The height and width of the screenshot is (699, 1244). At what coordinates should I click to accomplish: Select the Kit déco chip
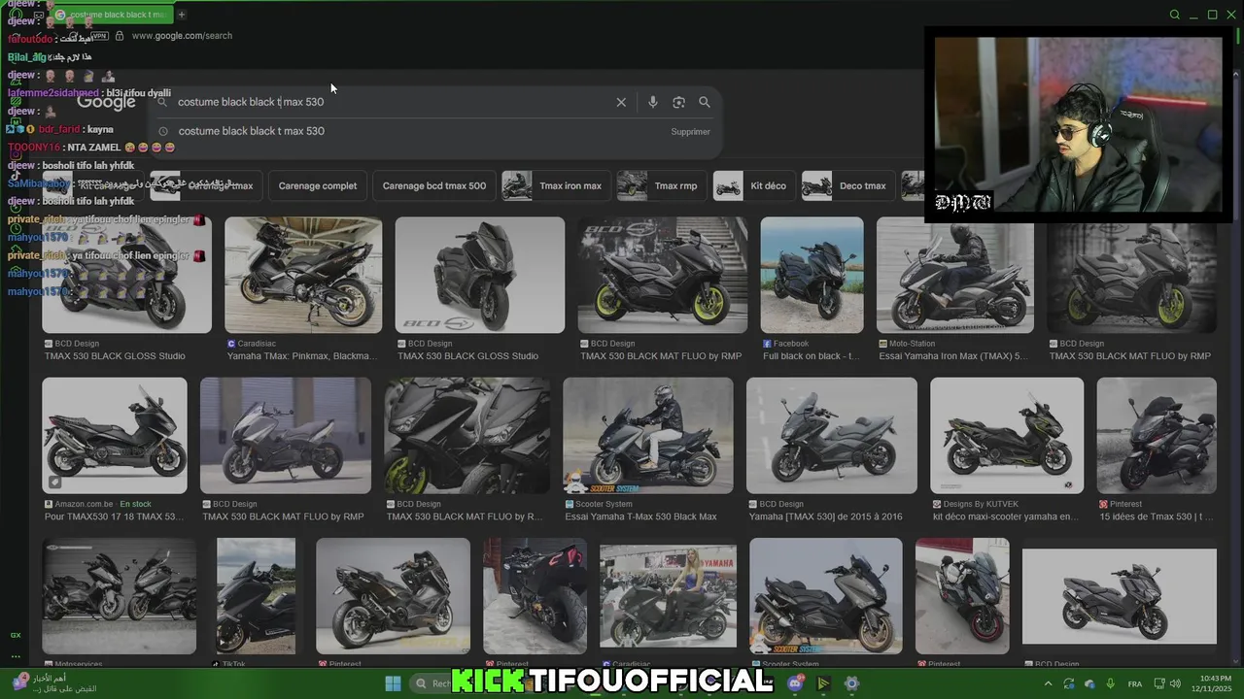(x=754, y=185)
